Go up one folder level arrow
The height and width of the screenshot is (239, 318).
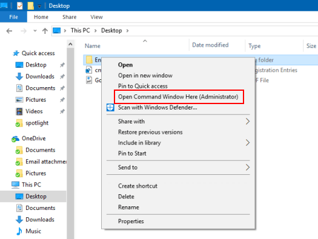pyautogui.click(x=45, y=31)
